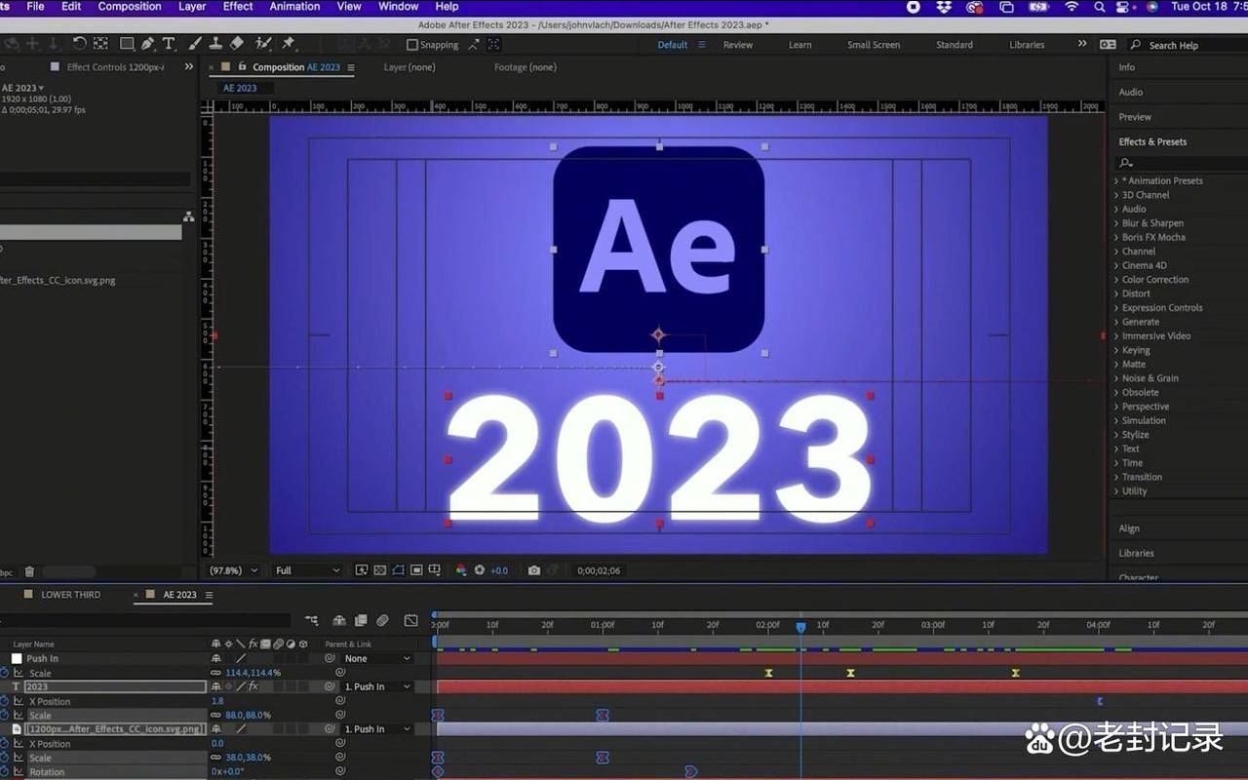Open the Libraries workspace

coord(1027,45)
